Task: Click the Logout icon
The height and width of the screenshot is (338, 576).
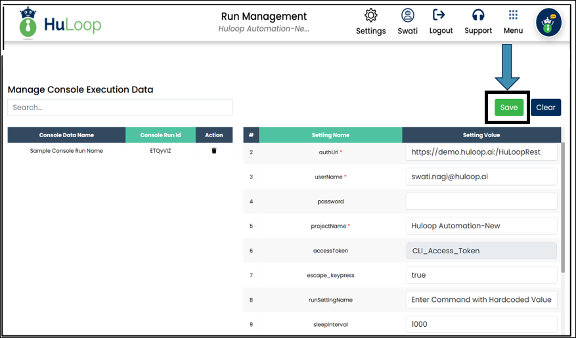Action: (439, 15)
